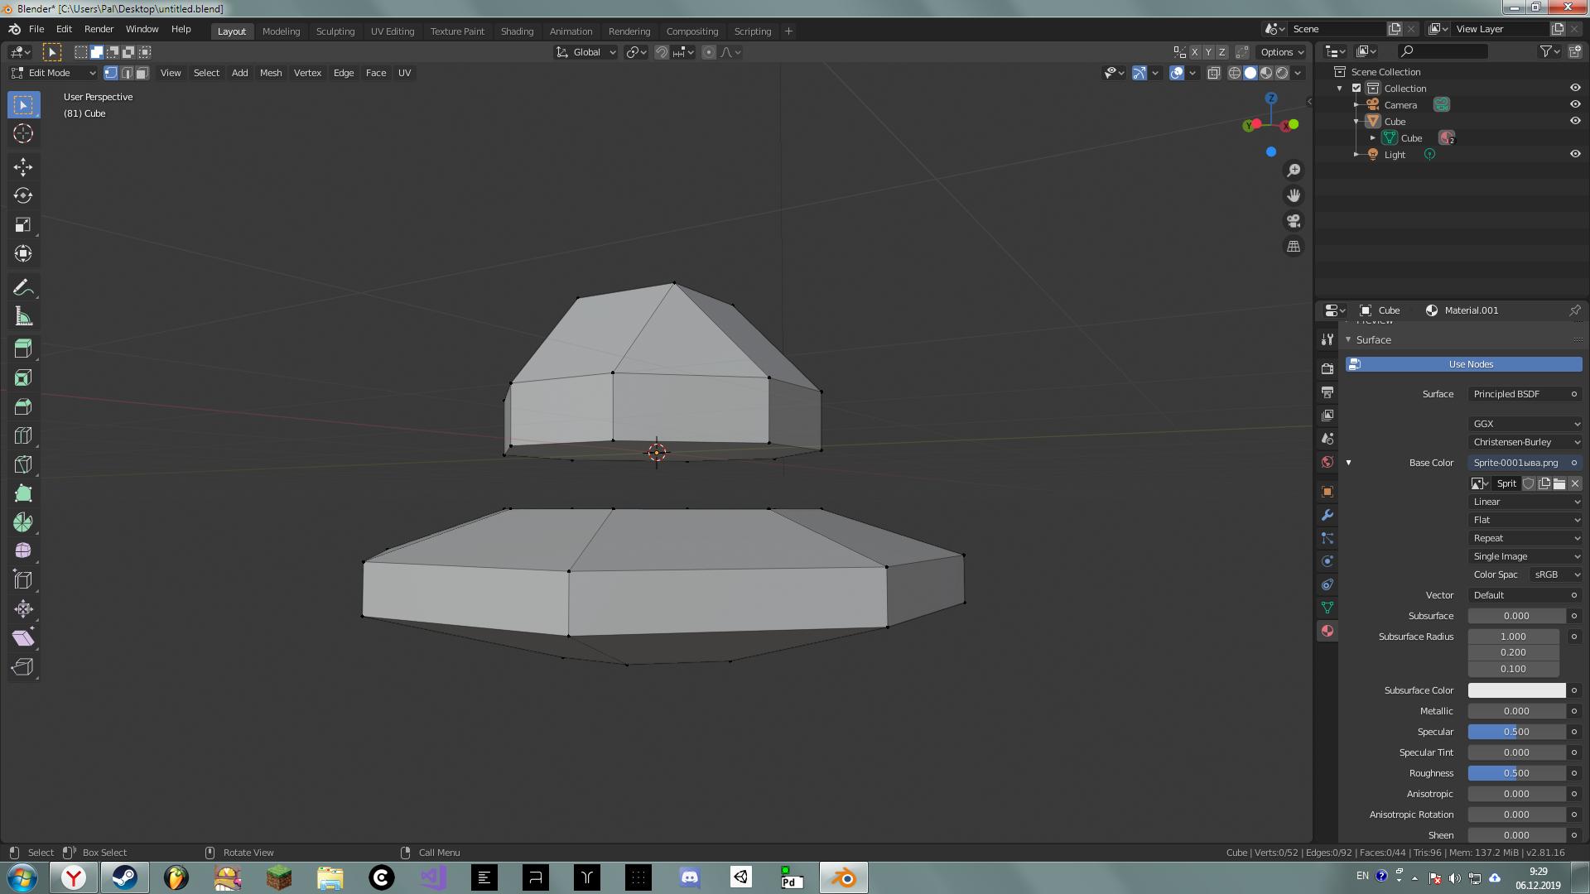This screenshot has width=1590, height=894.
Task: Select the Move tool
Action: point(23,166)
